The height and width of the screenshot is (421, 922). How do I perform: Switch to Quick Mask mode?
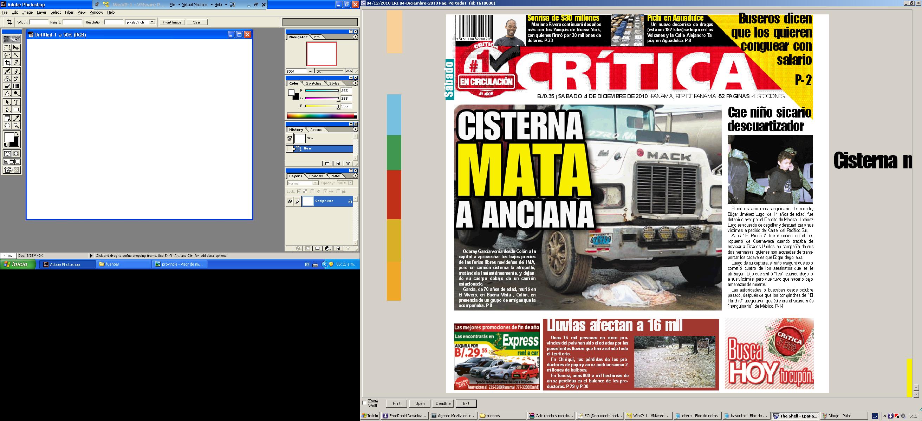(16, 154)
